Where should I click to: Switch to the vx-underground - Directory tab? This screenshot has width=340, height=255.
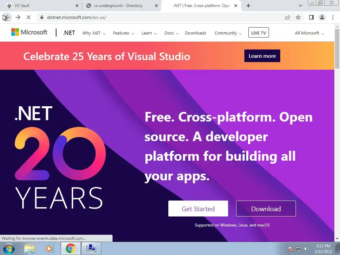pos(122,6)
